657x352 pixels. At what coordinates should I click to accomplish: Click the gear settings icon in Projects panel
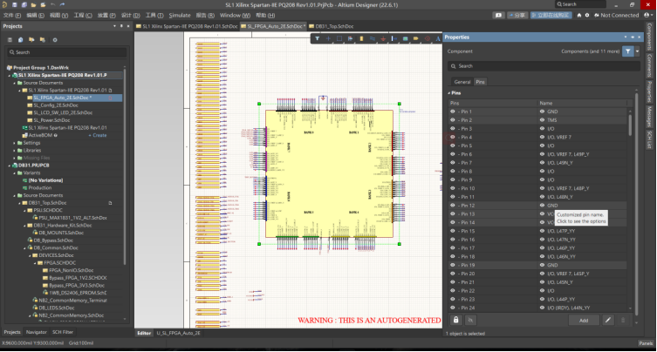54,39
